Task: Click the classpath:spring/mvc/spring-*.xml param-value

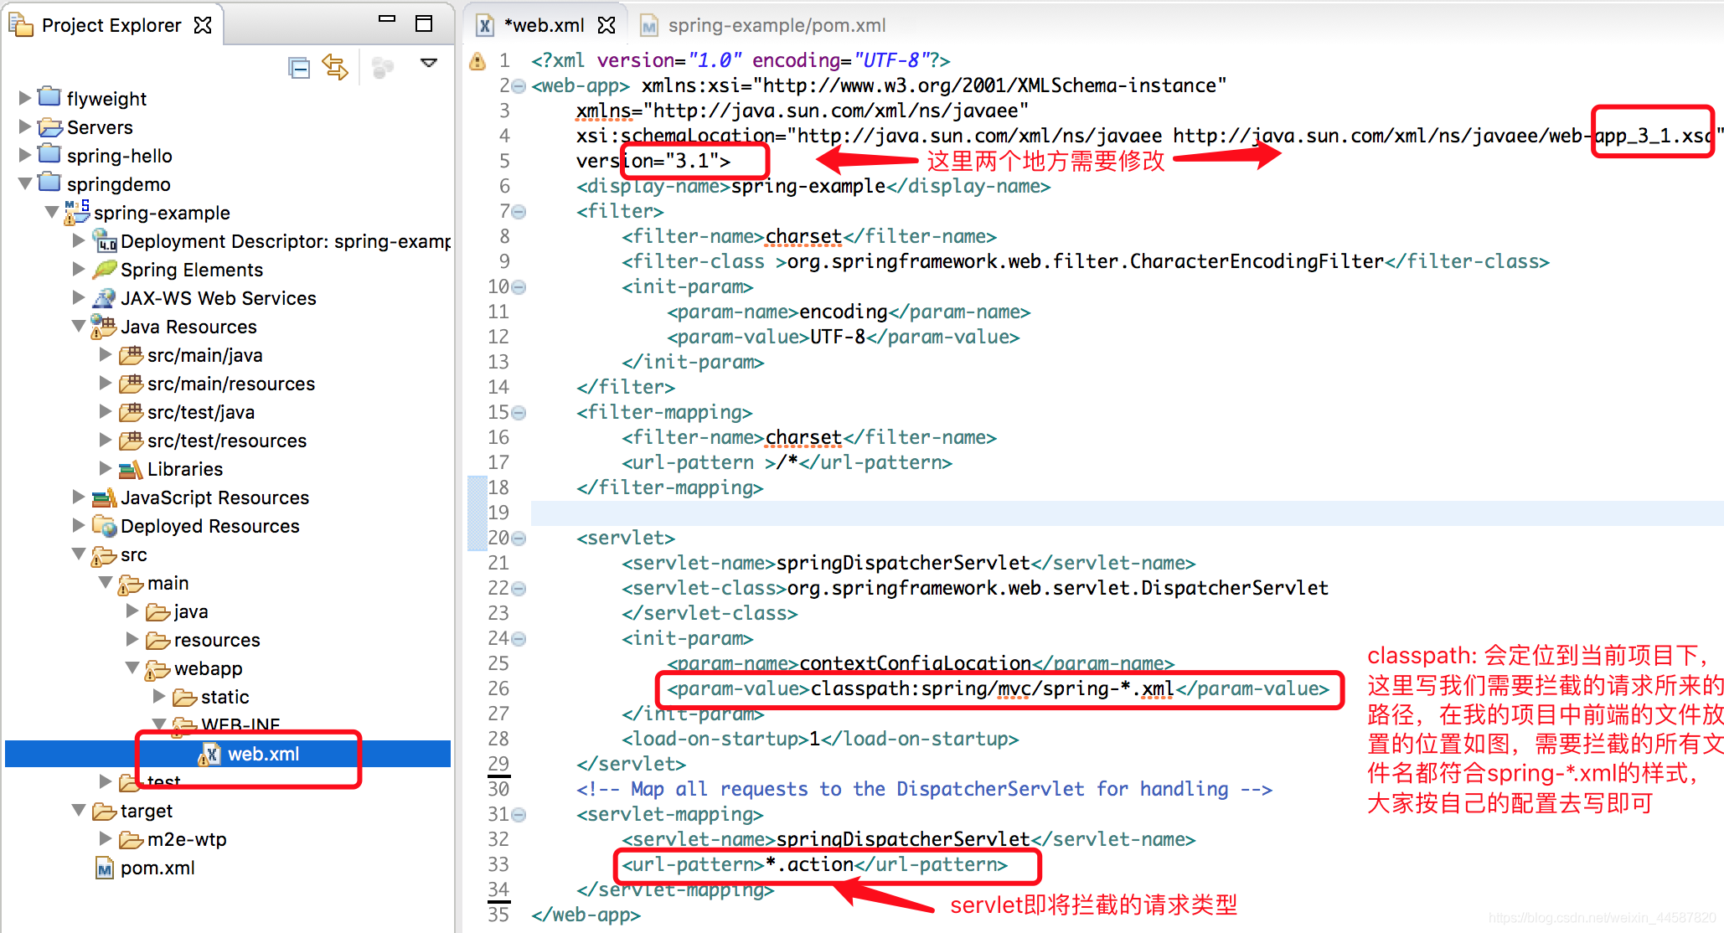Action: [x=993, y=688]
